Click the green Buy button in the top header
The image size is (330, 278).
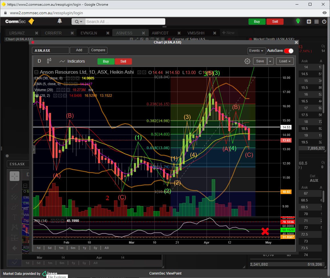[257, 22]
